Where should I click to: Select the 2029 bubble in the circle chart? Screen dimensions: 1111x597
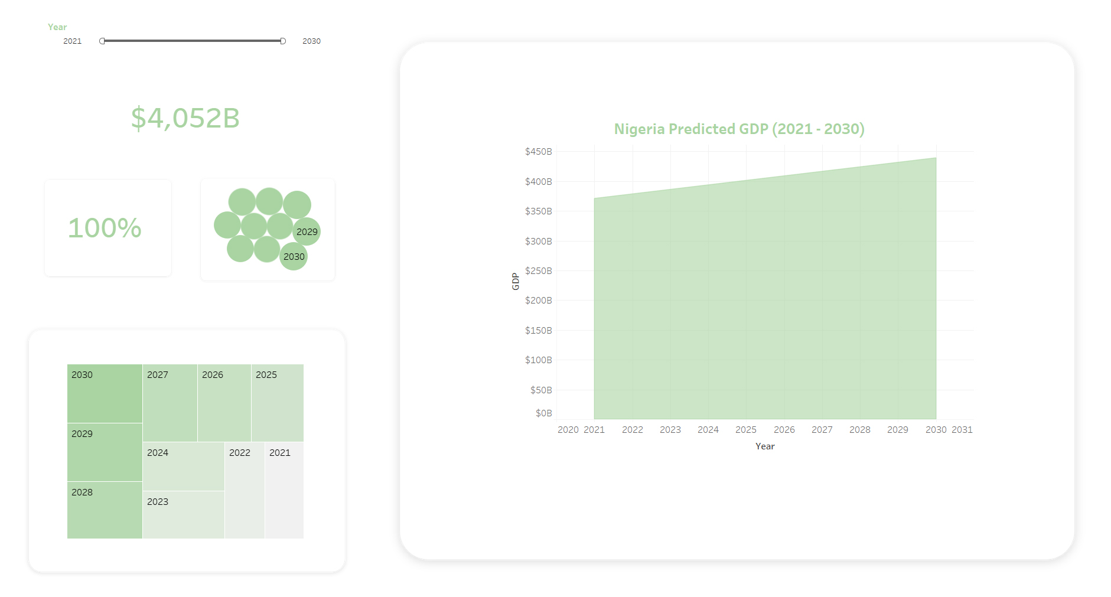pyautogui.click(x=307, y=231)
